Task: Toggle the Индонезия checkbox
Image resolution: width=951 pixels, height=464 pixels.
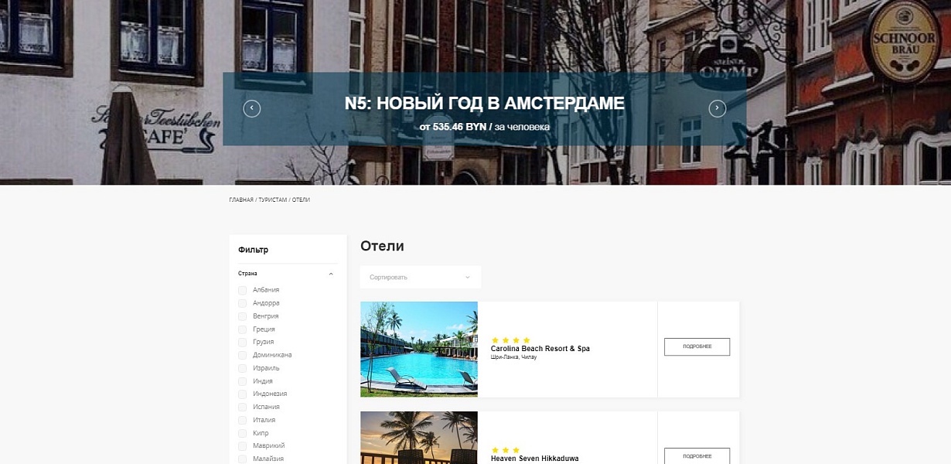Action: [243, 394]
